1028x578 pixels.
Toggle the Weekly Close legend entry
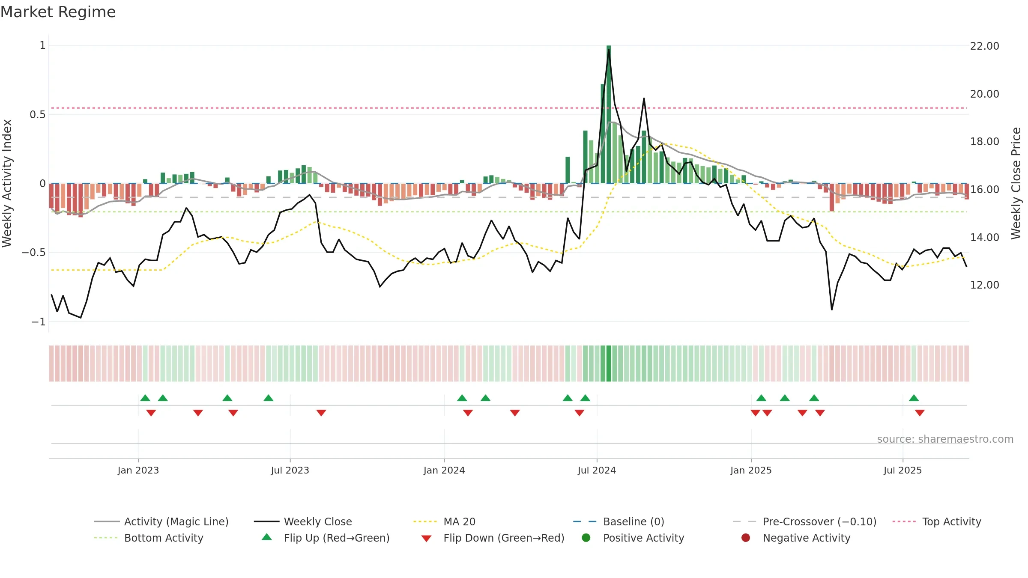[x=303, y=521]
